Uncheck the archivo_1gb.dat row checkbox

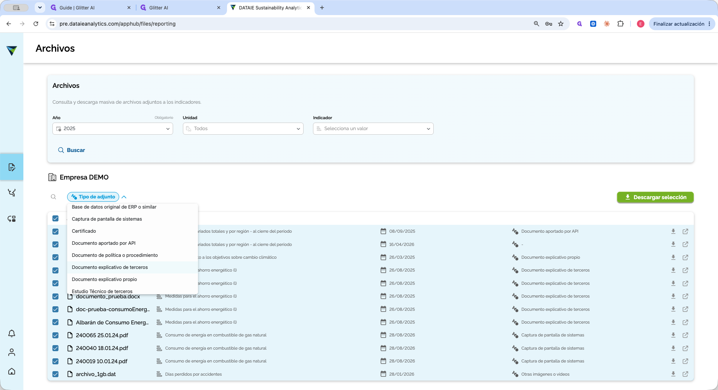[55, 374]
